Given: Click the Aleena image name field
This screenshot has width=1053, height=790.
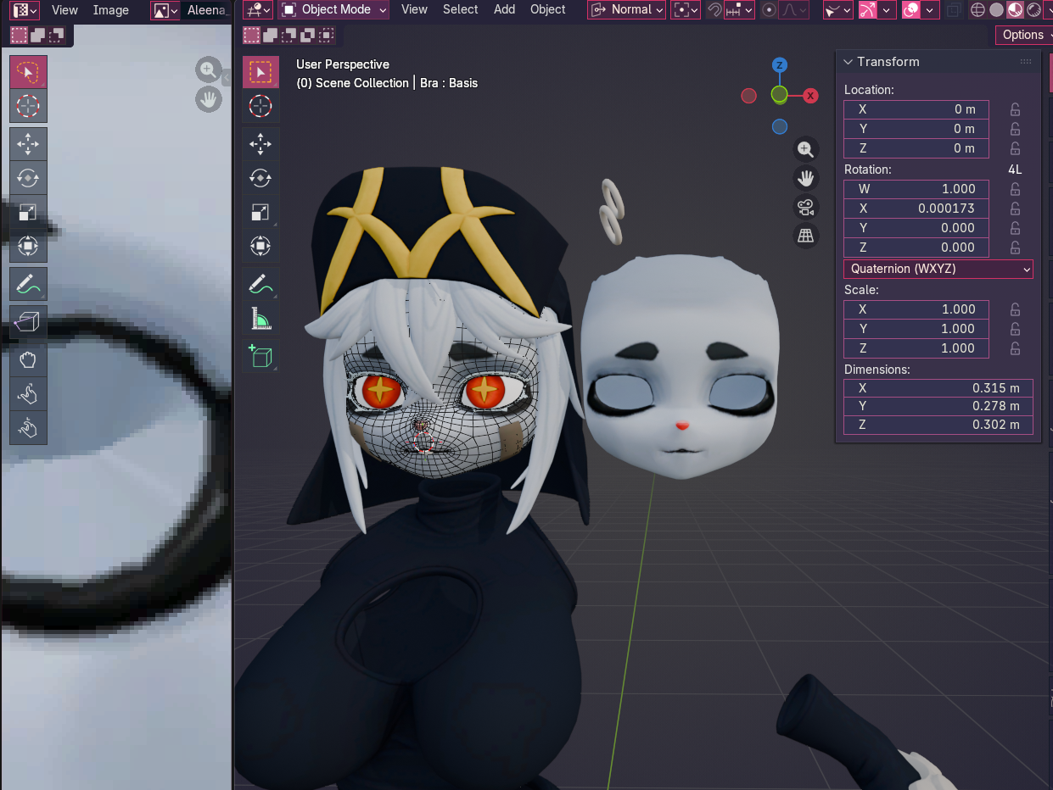Looking at the screenshot, I should coord(208,10).
